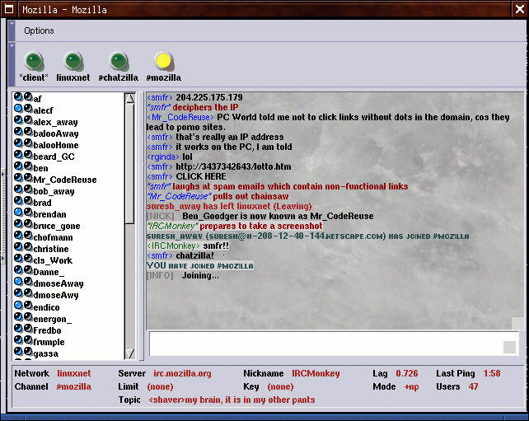The image size is (529, 421).
Task: Select user bruce_gone
Action: pos(57,226)
